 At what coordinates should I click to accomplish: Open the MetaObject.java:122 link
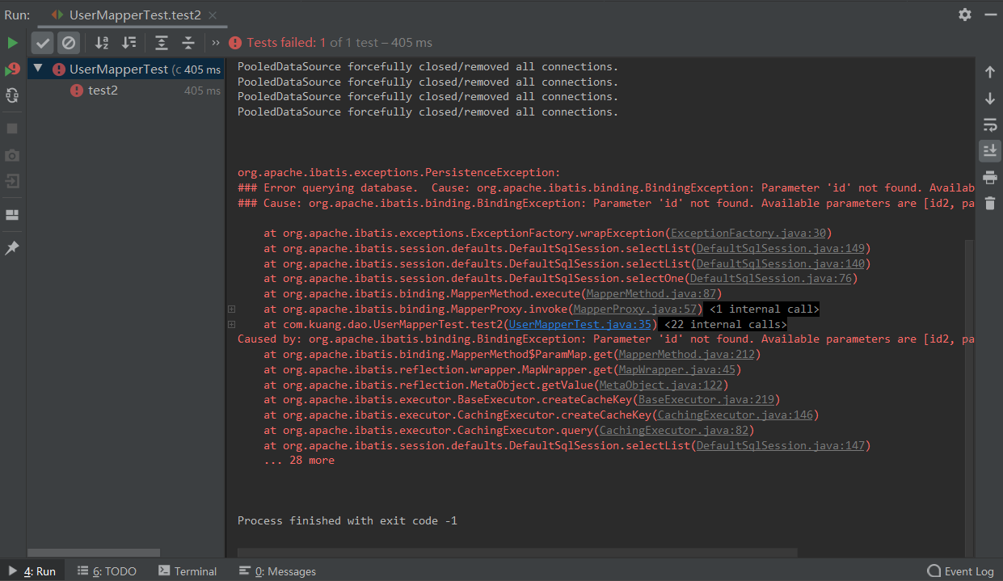661,385
